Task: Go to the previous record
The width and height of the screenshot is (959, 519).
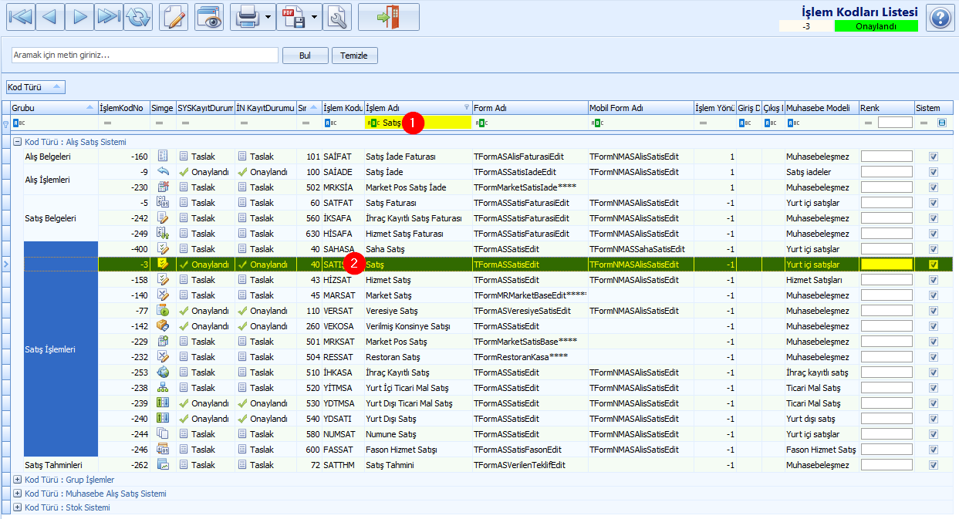Action: (49, 17)
